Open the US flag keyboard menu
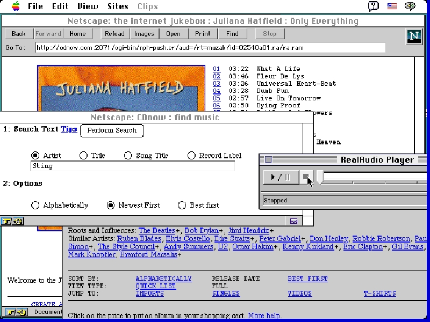This screenshot has width=430, height=322. pyautogui.click(x=392, y=6)
